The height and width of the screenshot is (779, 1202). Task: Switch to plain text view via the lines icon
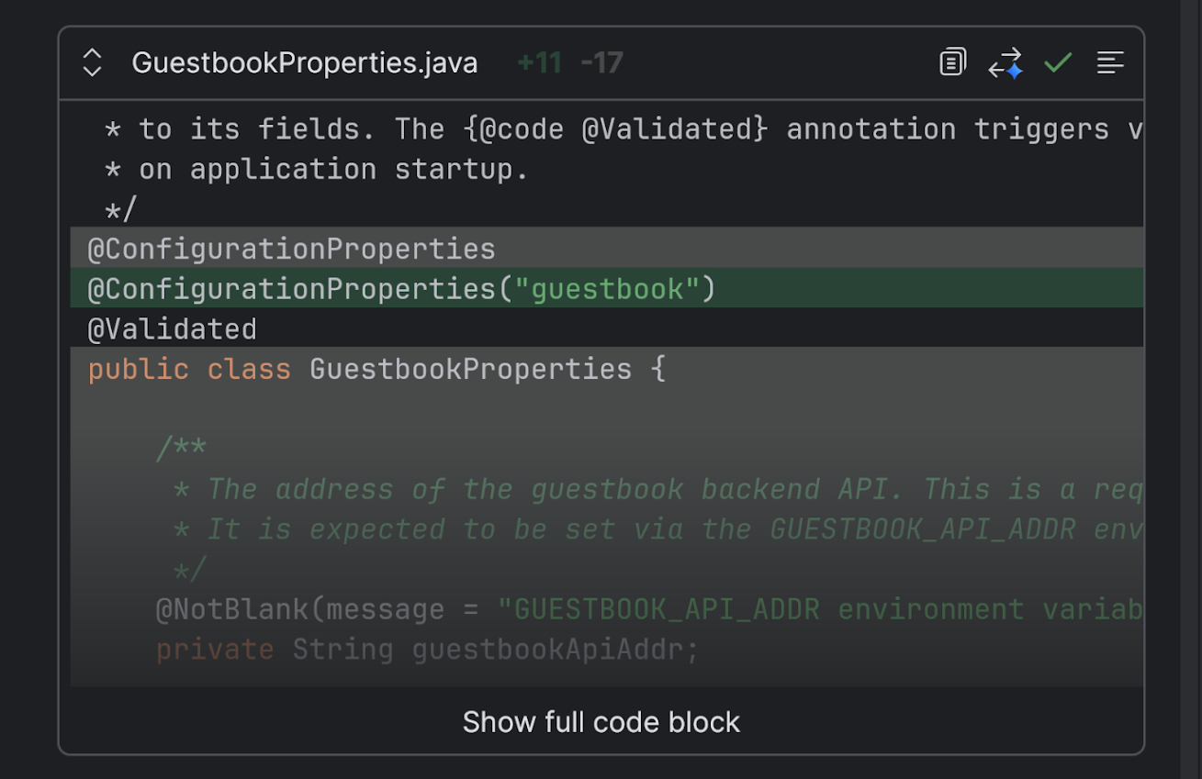1110,62
